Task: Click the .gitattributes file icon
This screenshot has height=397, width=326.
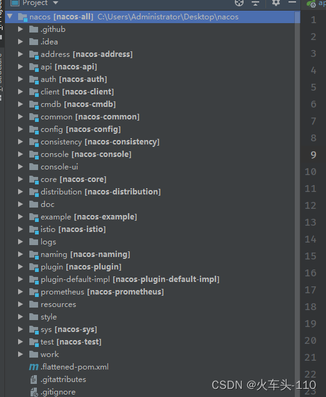Action: (x=34, y=379)
